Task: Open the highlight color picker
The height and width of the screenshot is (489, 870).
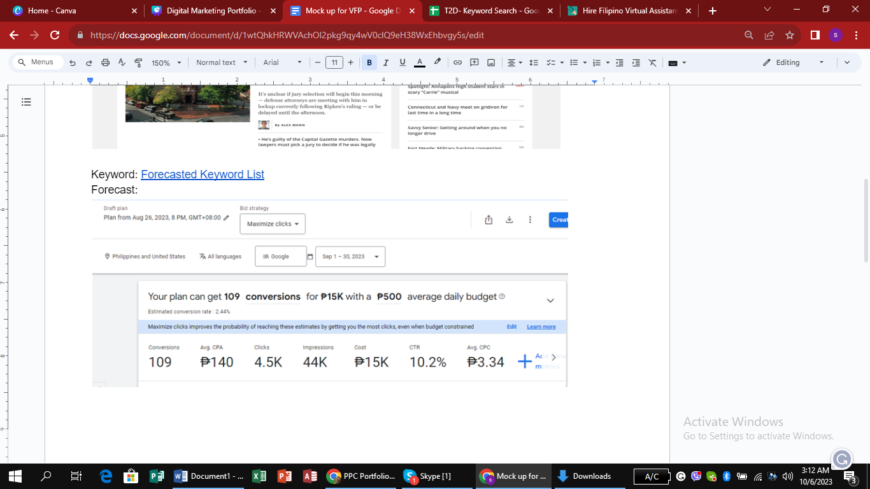Action: (x=437, y=62)
